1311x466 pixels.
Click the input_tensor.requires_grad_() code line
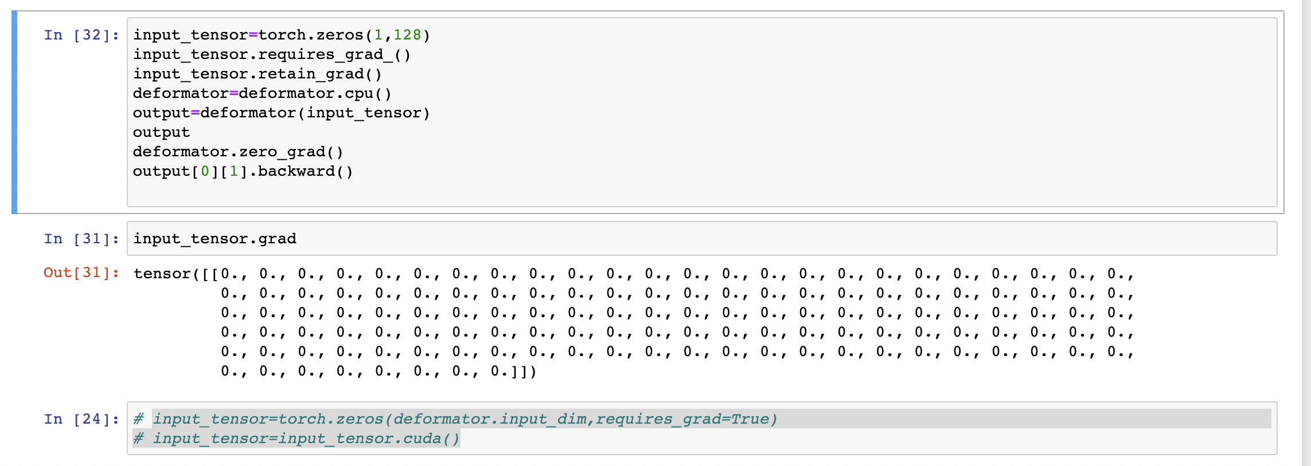272,55
